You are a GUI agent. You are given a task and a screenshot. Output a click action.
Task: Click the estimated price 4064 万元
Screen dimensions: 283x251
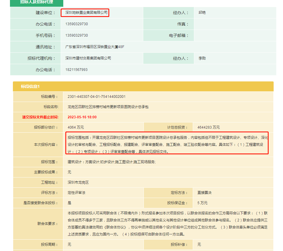76,127
